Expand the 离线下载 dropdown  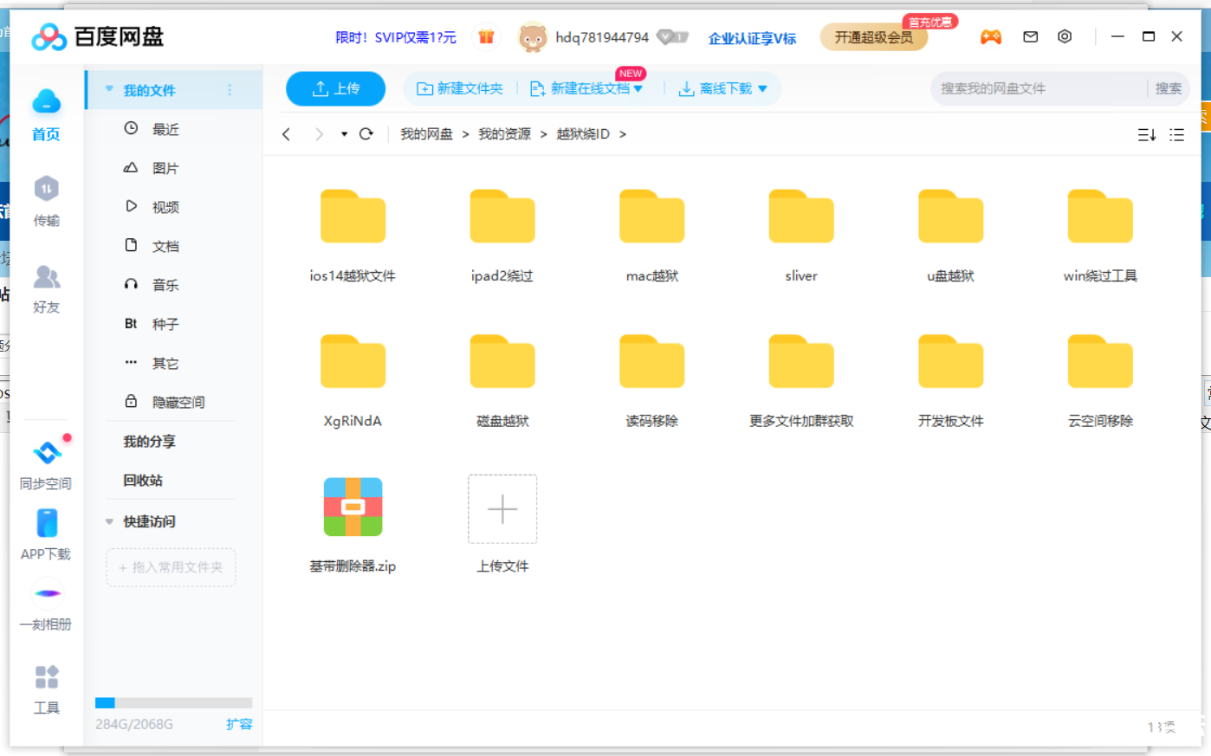pyautogui.click(x=762, y=88)
